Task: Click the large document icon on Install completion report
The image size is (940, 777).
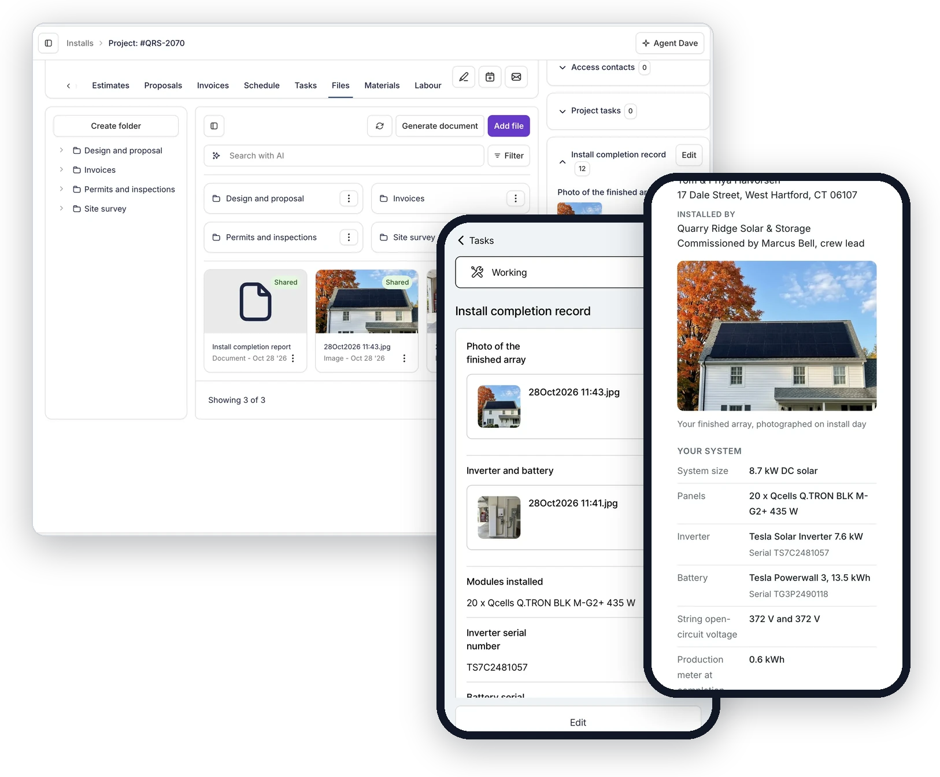Action: click(256, 302)
